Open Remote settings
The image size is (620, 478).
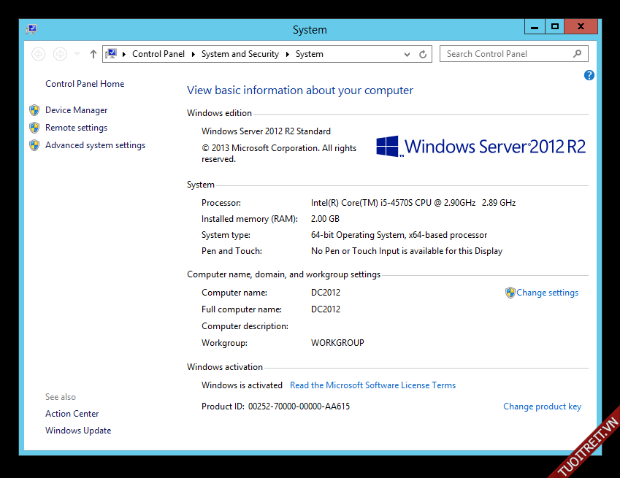point(76,128)
